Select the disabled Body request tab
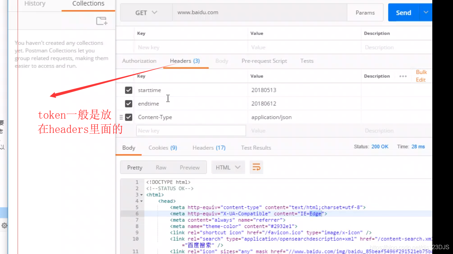Viewport: 453px width, 254px height. (x=222, y=61)
